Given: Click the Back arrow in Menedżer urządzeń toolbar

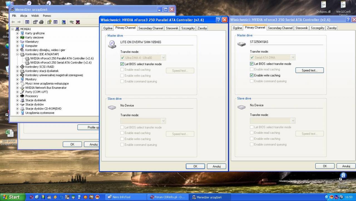Looking at the screenshot, I should pos(13,22).
